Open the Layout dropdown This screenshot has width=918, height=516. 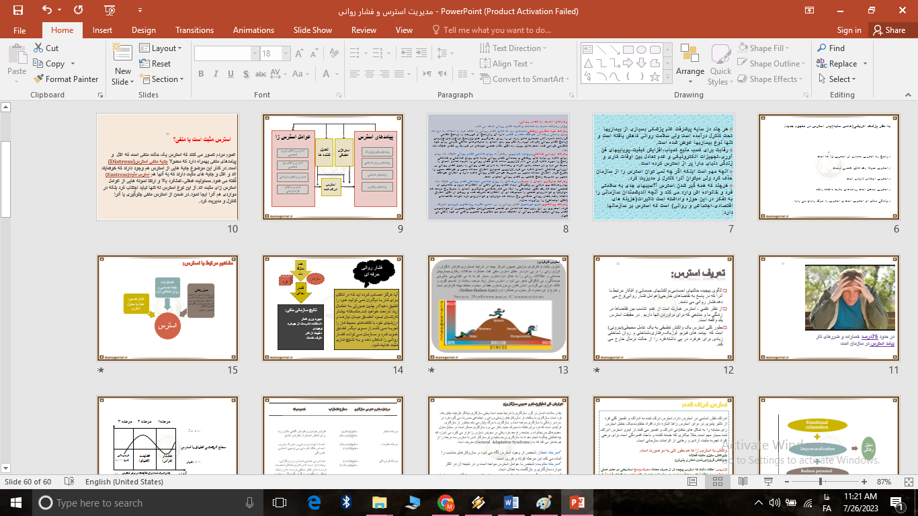[162, 48]
